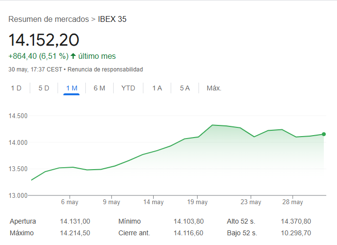Click the green up arrow icon
The width and height of the screenshot is (337, 245).
click(x=73, y=56)
